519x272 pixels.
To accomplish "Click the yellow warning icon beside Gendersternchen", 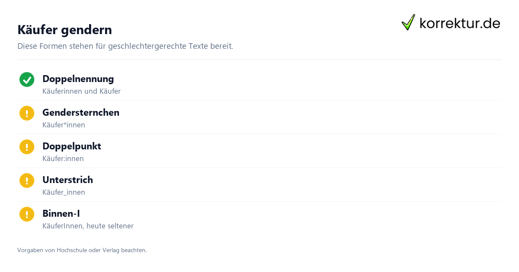I will click(27, 113).
